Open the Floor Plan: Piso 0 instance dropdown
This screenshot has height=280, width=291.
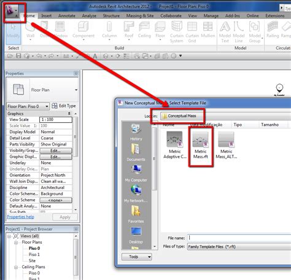[x=28, y=106]
